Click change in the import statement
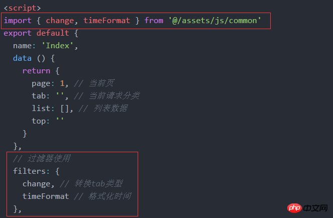333x218 pixels. point(60,21)
